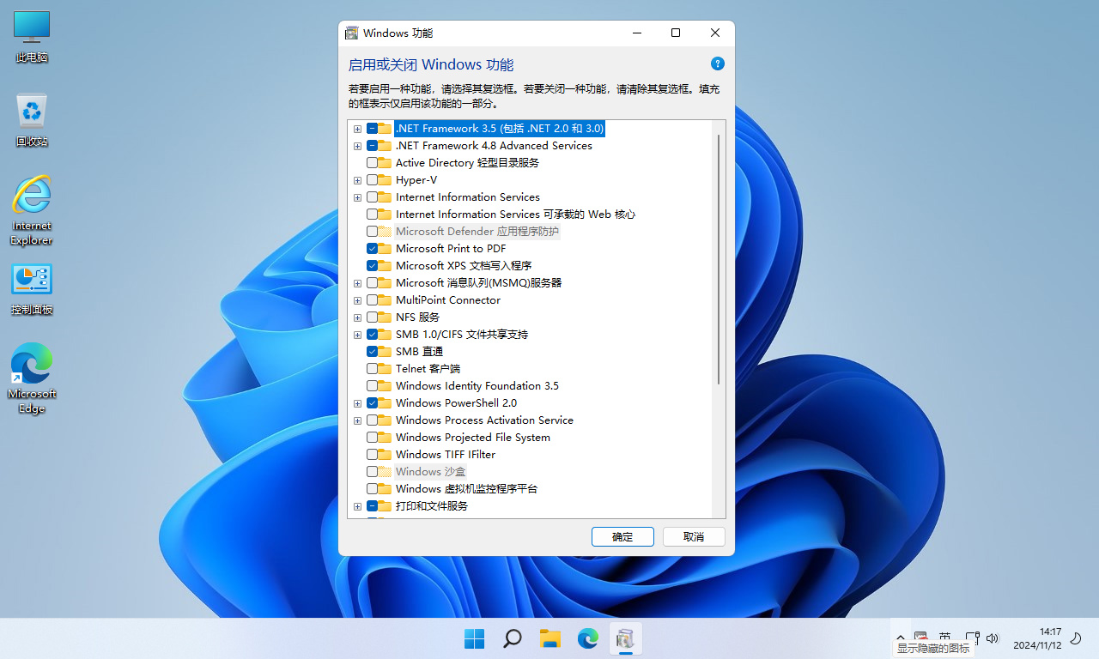Enable the Hyper-V checkbox
1099x659 pixels.
coord(372,180)
